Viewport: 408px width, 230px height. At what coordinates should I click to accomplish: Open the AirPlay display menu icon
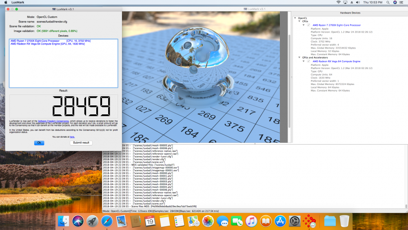pos(345,2)
